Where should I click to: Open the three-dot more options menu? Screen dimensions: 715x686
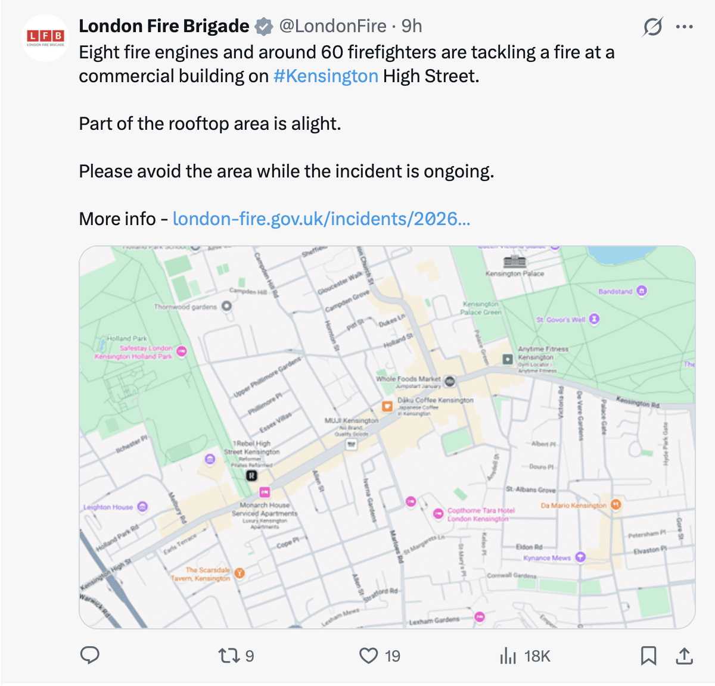click(x=685, y=27)
